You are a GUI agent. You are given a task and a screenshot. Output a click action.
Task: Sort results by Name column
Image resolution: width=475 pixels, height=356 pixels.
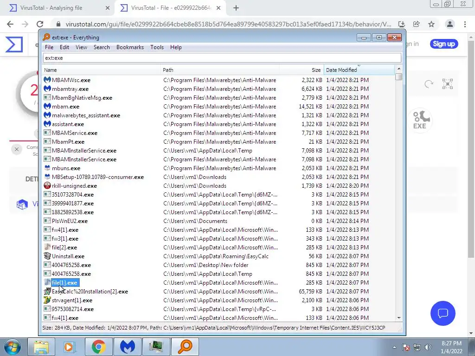click(x=101, y=70)
